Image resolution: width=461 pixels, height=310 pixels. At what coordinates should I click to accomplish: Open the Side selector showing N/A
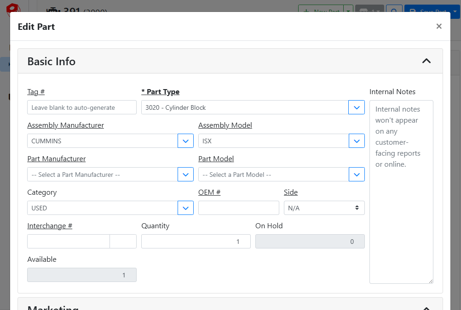(x=324, y=208)
